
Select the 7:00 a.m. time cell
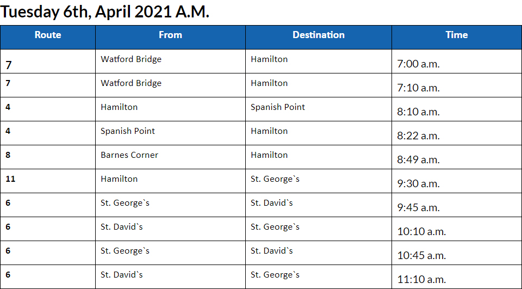[x=418, y=64]
